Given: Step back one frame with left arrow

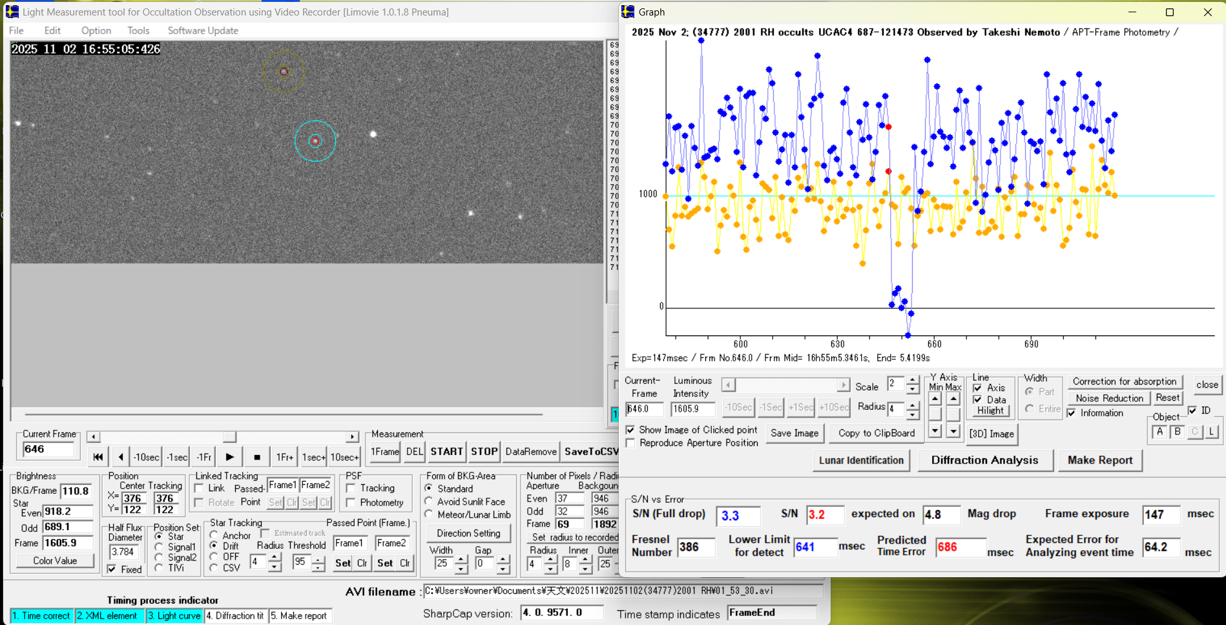Looking at the screenshot, I should (x=121, y=457).
